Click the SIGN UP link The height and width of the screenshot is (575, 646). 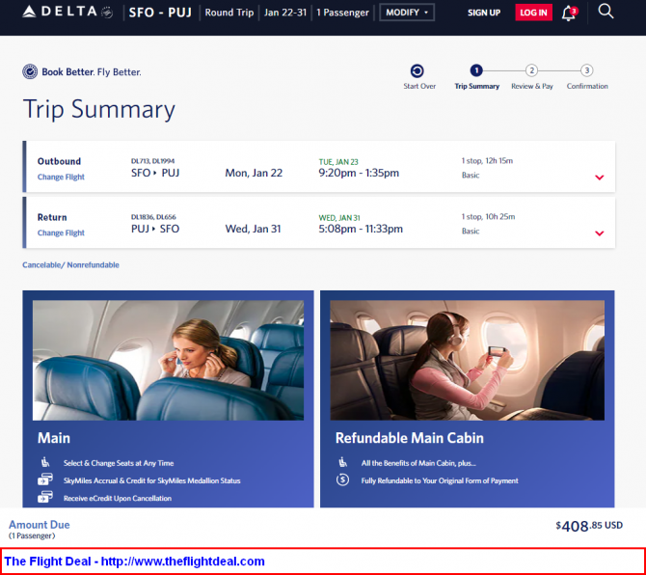click(x=484, y=13)
